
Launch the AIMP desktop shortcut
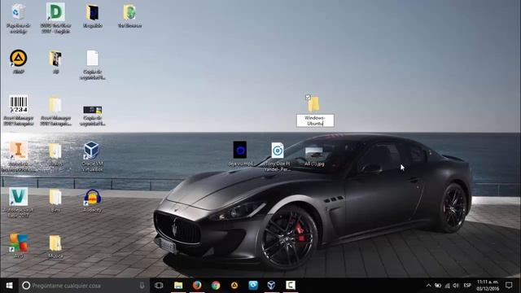click(18, 59)
